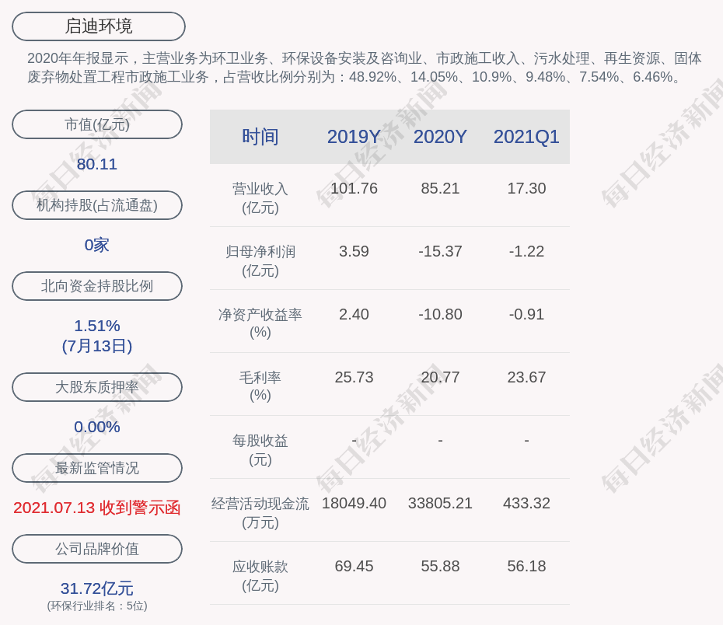Select the 31.72亿元 brand value
The image size is (723, 625).
[x=97, y=588]
